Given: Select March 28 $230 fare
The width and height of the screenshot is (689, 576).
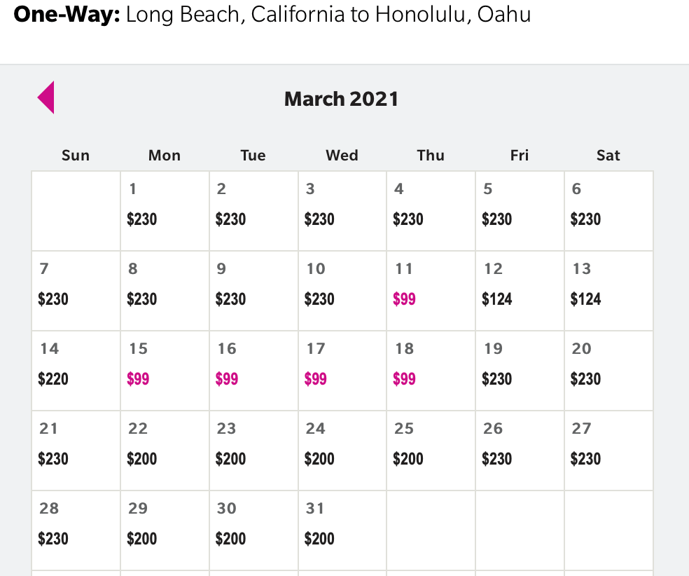Looking at the screenshot, I should [x=76, y=530].
